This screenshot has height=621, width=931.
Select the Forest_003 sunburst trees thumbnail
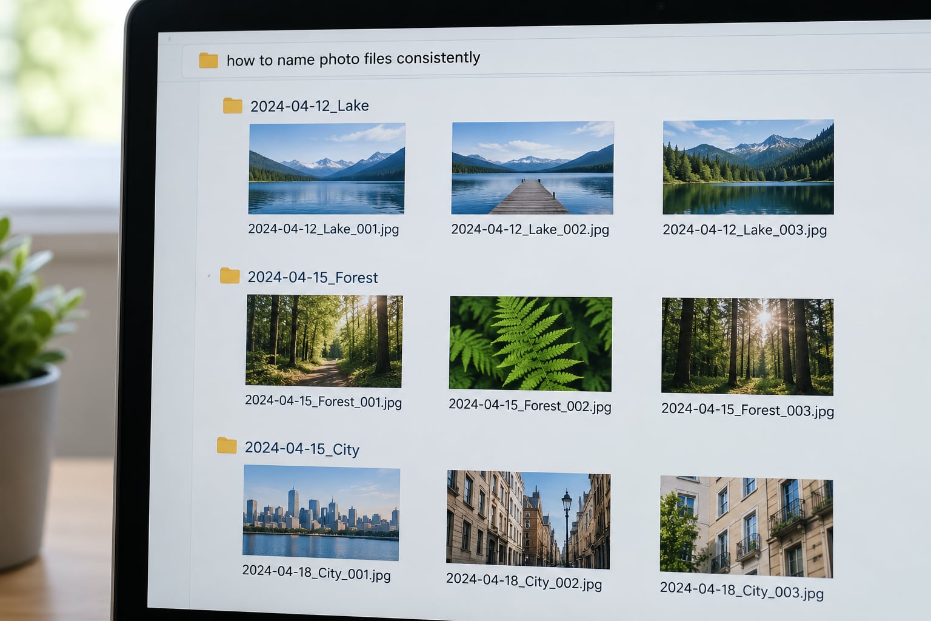point(747,346)
